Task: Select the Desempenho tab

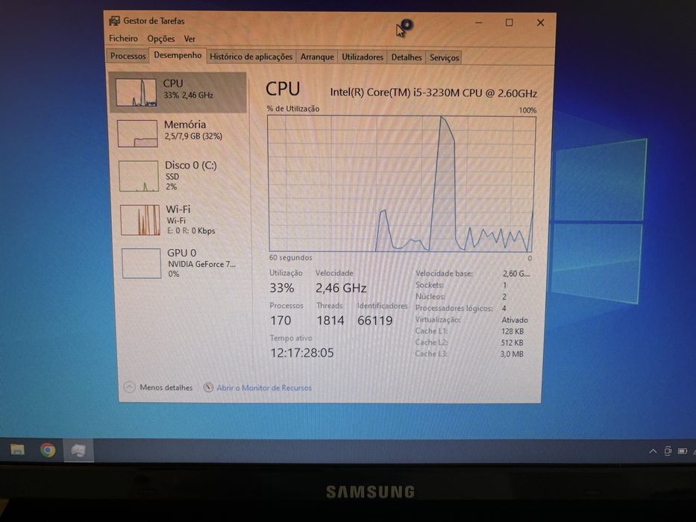Action: click(178, 55)
